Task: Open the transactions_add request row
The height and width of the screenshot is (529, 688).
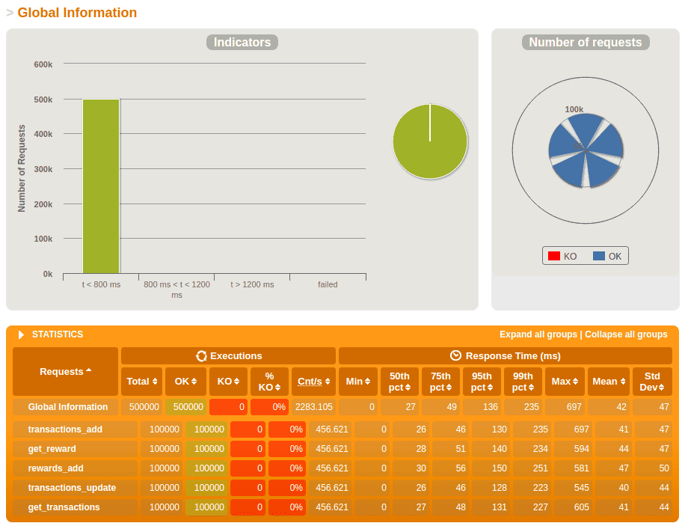Action: point(65,429)
